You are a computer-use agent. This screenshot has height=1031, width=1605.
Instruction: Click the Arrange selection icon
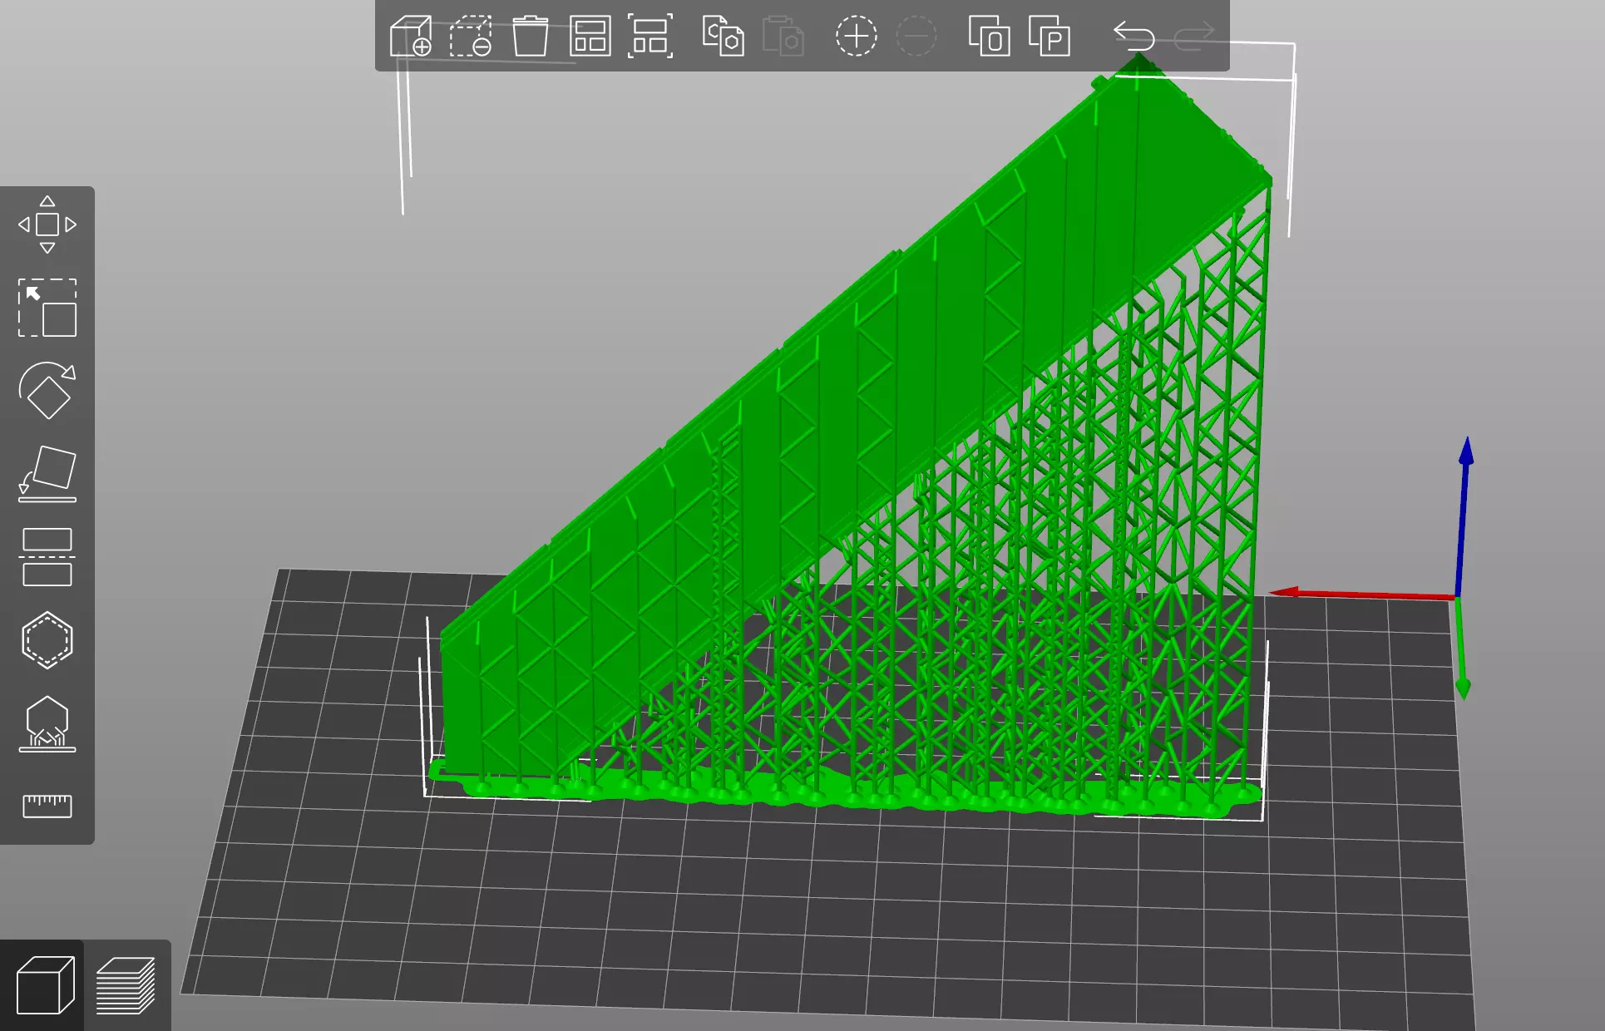tap(649, 37)
